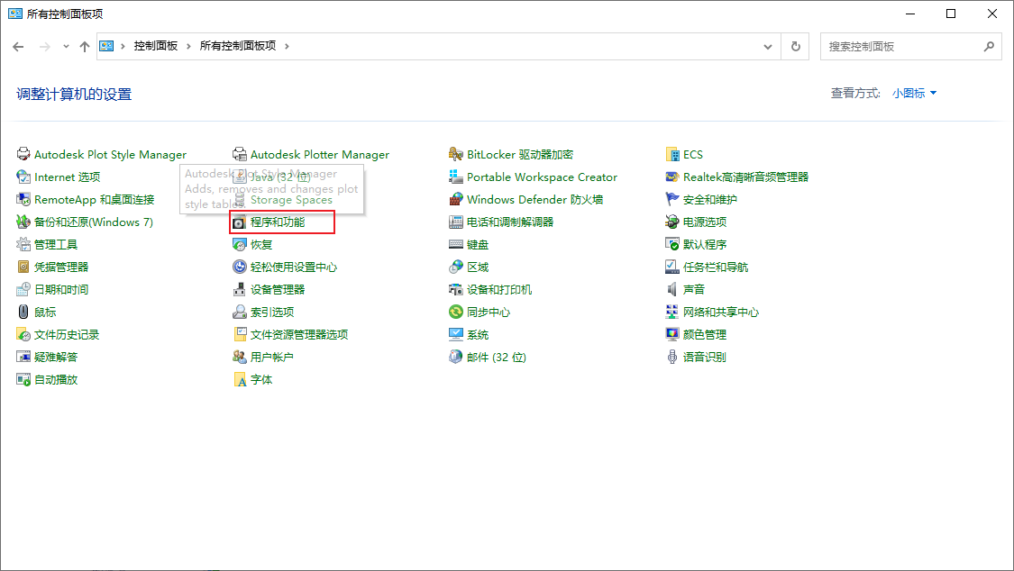
Task: Click the 凭据管理器 icon
Action: point(23,267)
